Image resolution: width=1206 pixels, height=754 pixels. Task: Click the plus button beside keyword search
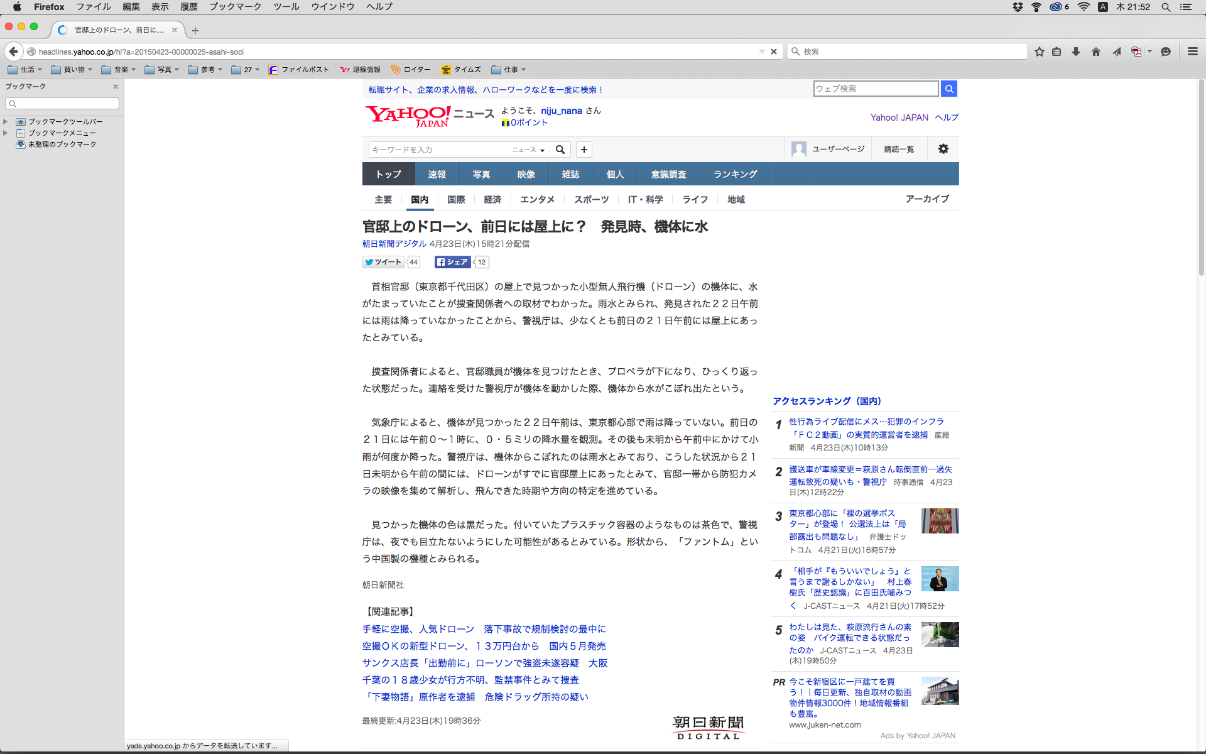pyautogui.click(x=584, y=150)
